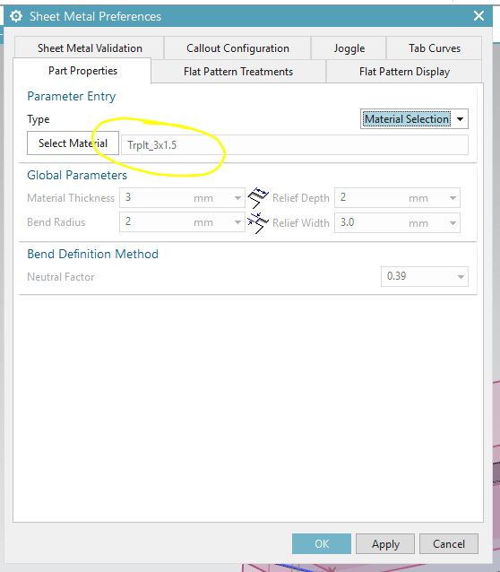
Task: Click the Material Thickness label
Action: 71,198
